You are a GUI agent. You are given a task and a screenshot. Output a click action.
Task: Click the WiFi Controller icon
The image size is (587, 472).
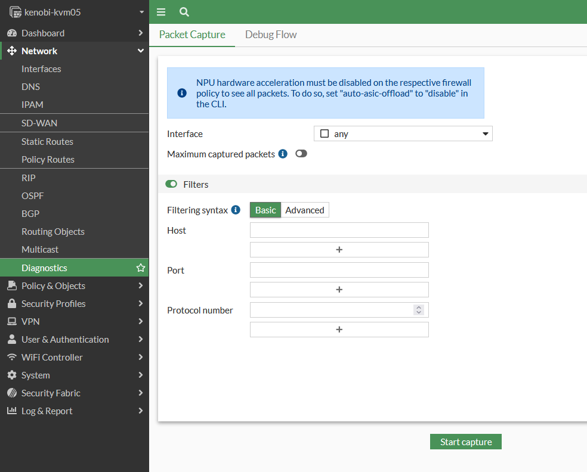(x=11, y=358)
